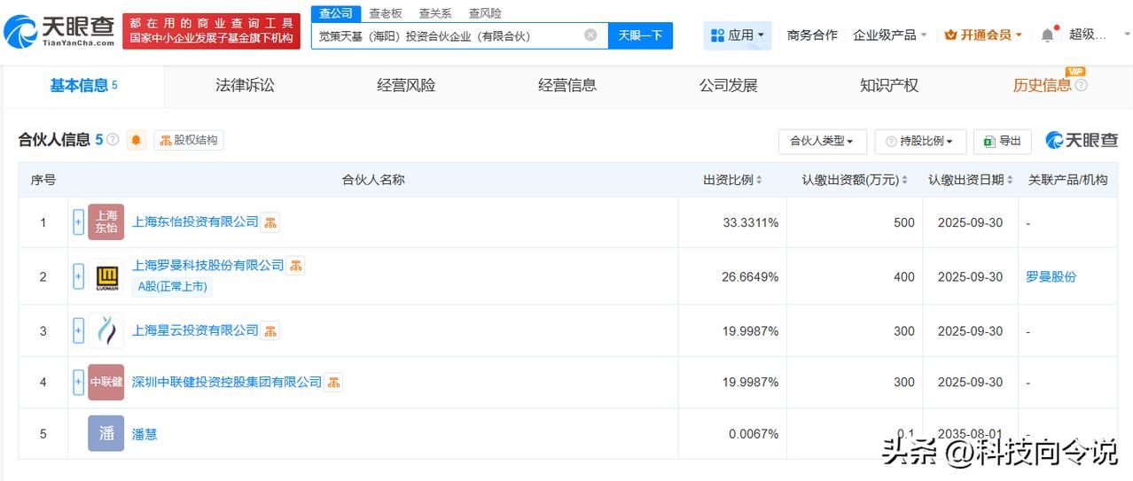Expand row 1 上海东怡投资 with plus

78,222
